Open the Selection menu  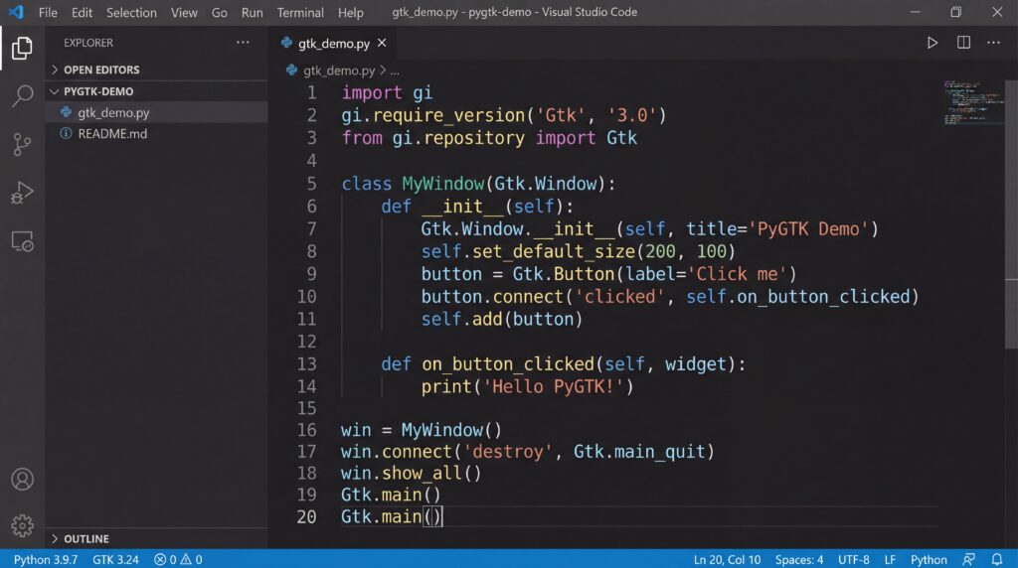pyautogui.click(x=131, y=13)
